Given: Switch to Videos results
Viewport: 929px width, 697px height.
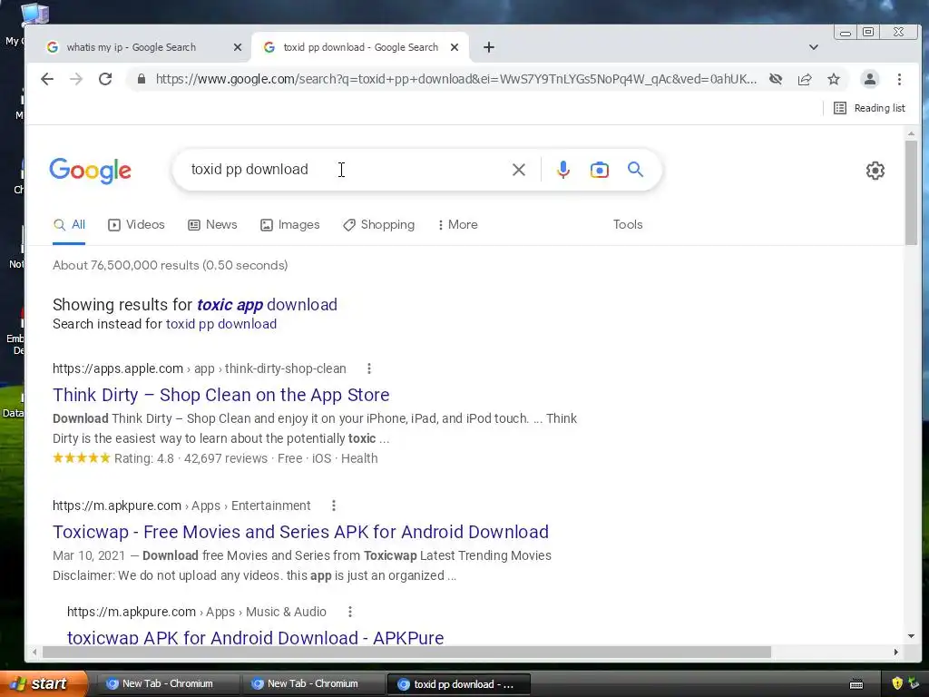Looking at the screenshot, I should tap(136, 225).
